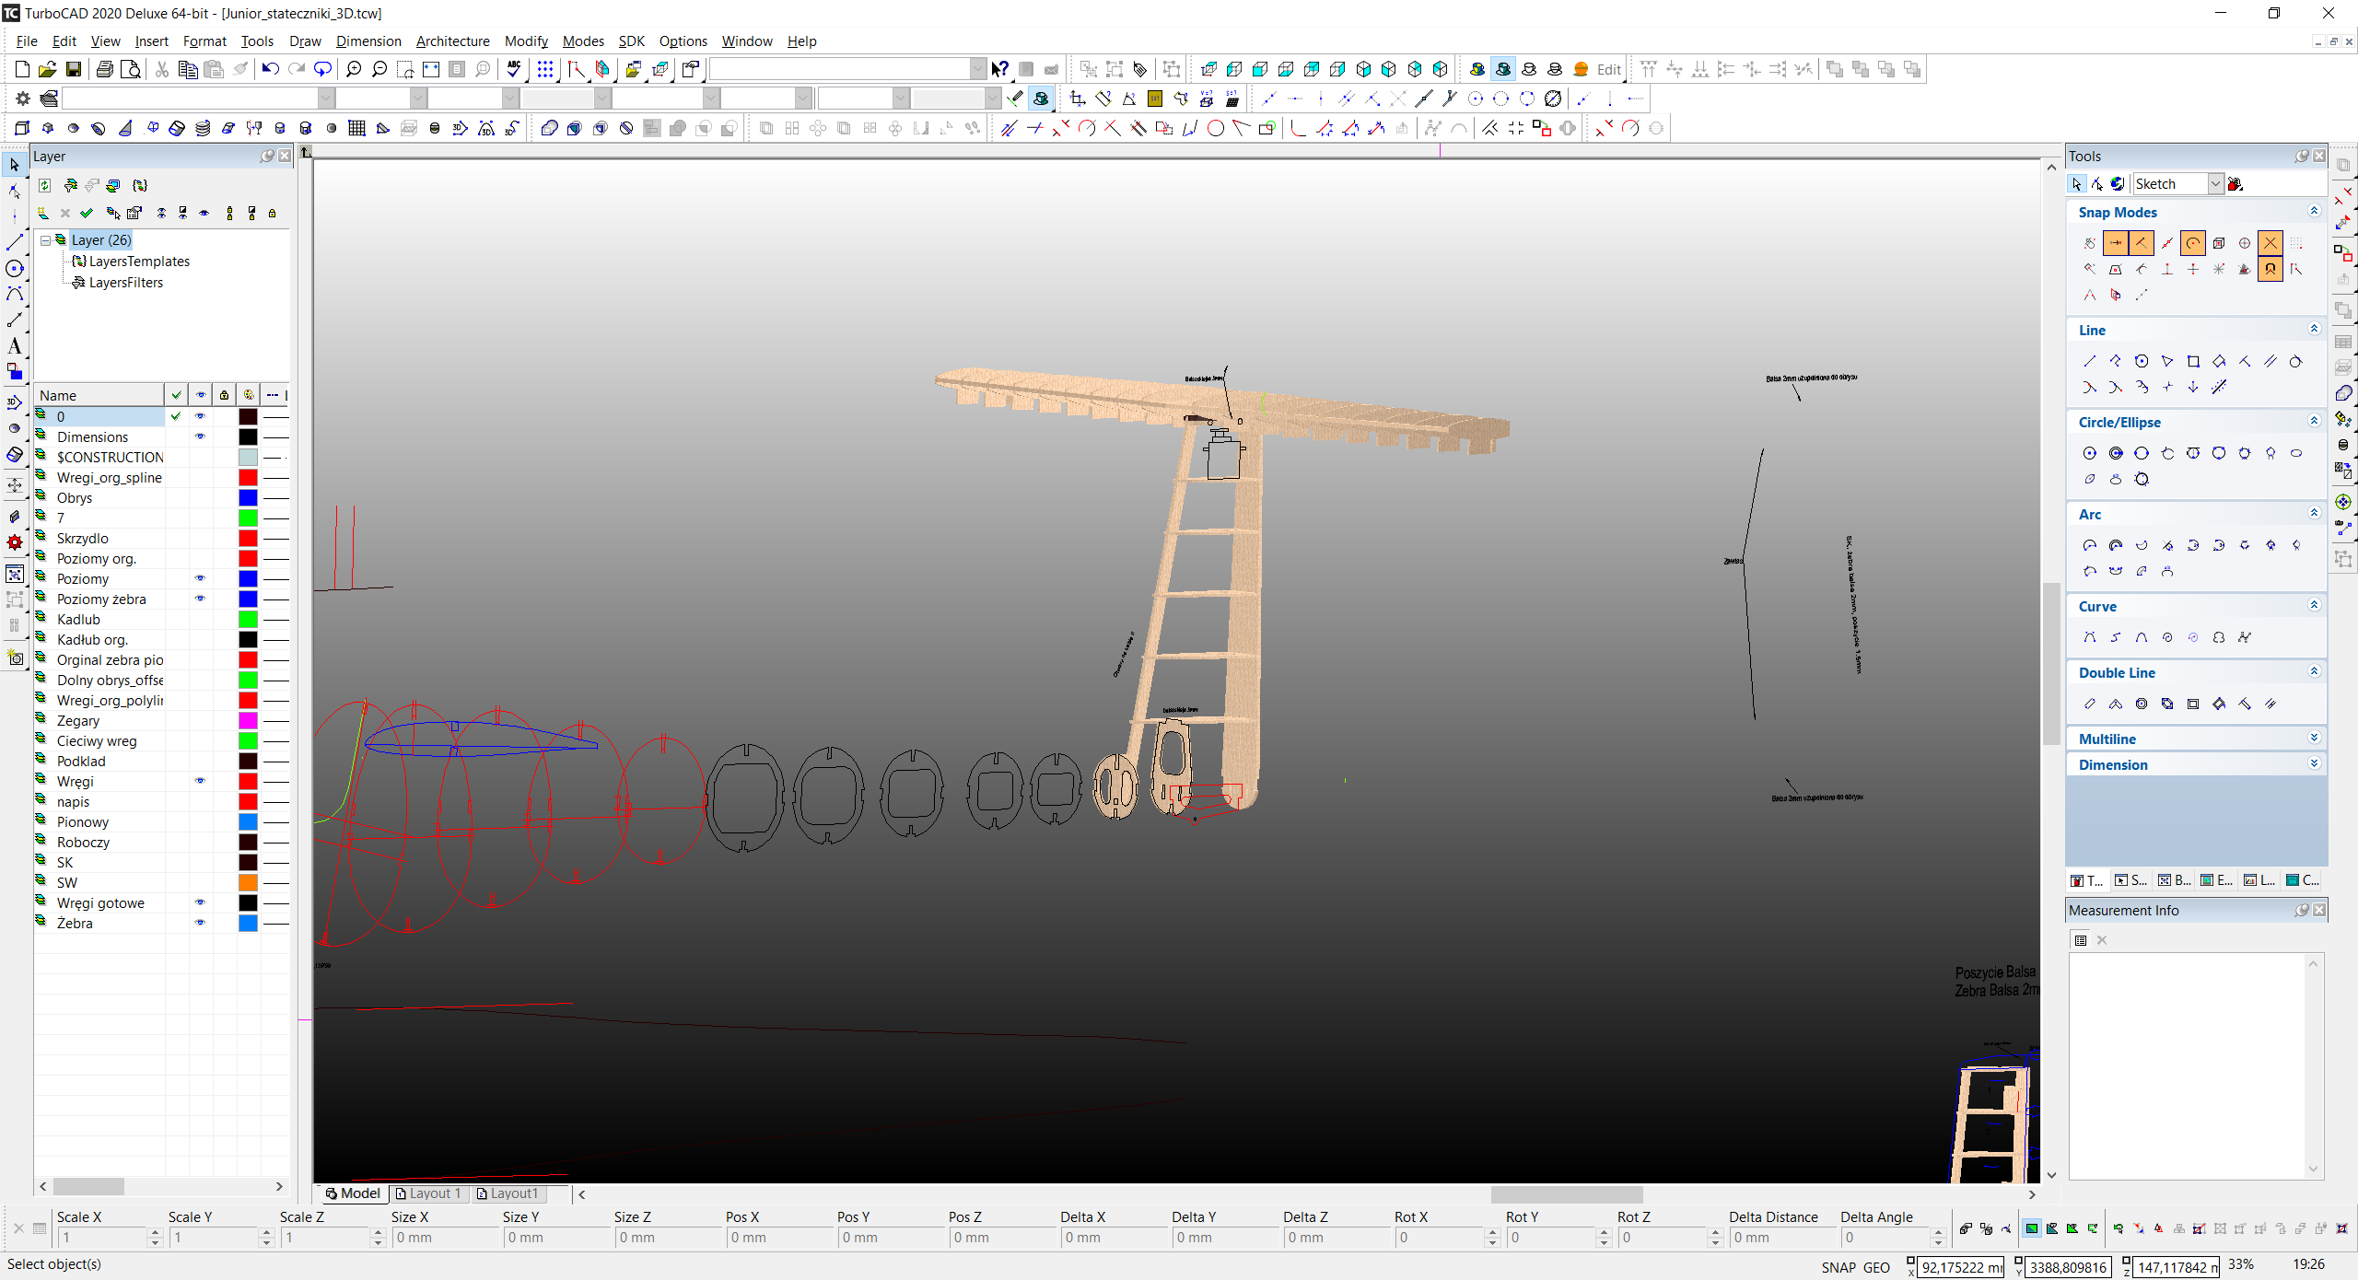
Task: Select the Text tool in left toolbar
Action: point(14,346)
